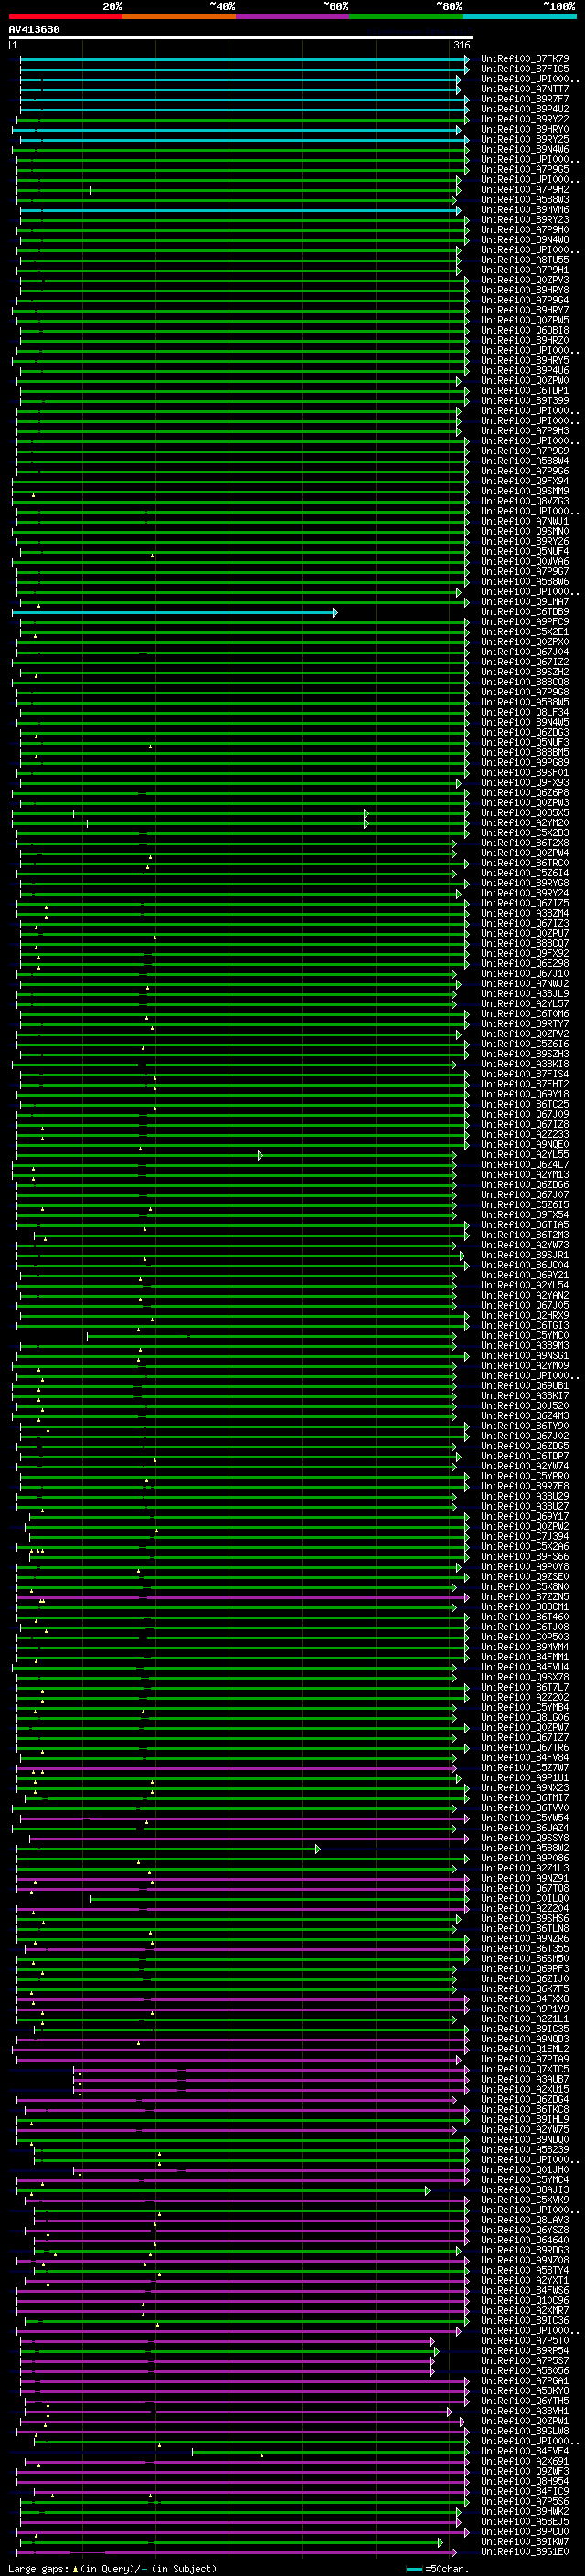Open hit UniRef100_B7FIC5
The width and height of the screenshot is (585, 2576).
[x=525, y=69]
